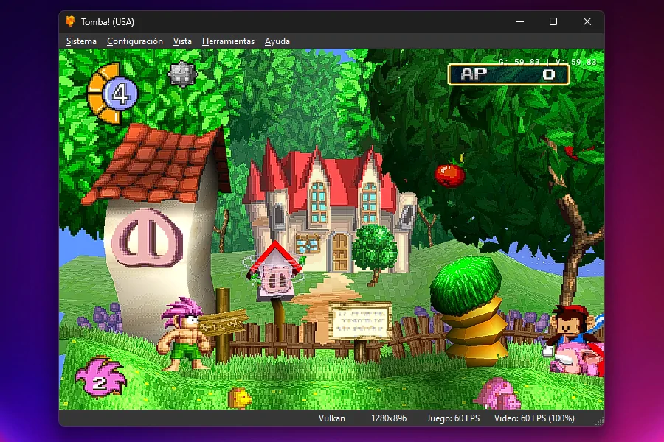
Task: Open the Herramientas menu
Action: pyautogui.click(x=228, y=41)
